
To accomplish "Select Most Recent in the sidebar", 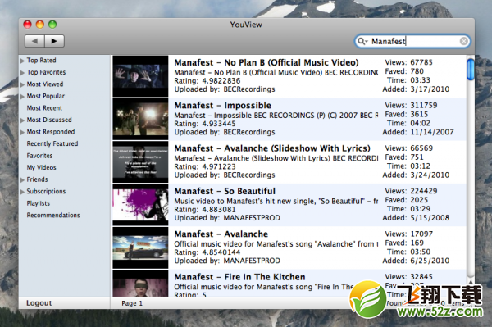I will (x=44, y=108).
